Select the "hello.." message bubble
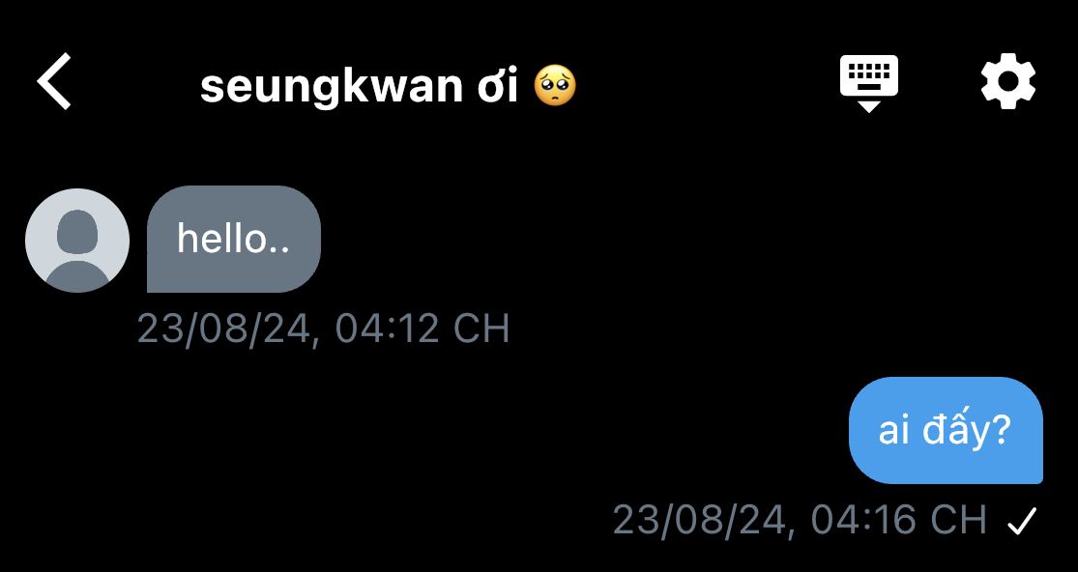This screenshot has height=572, width=1078. [x=234, y=239]
